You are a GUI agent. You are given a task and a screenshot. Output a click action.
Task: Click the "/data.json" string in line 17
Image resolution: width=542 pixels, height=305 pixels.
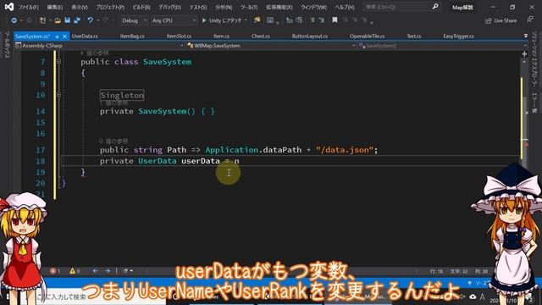[345, 150]
